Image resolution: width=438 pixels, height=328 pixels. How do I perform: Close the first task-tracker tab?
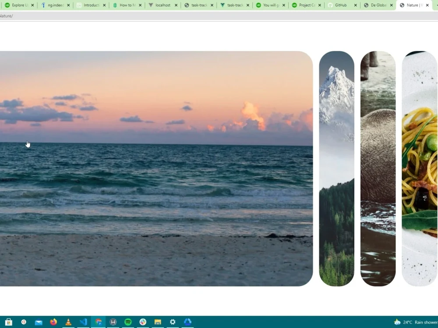coord(212,5)
